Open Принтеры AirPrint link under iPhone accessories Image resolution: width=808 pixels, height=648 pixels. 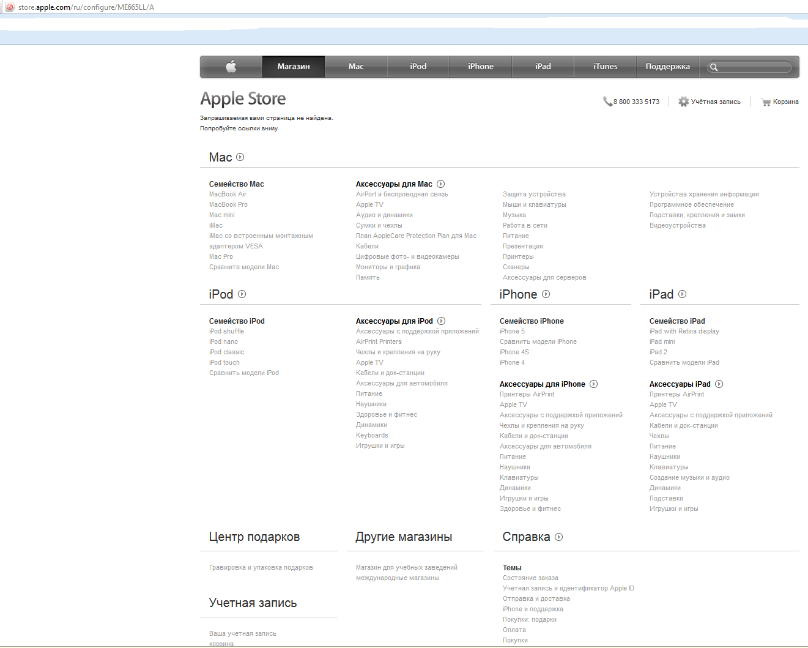tap(527, 395)
